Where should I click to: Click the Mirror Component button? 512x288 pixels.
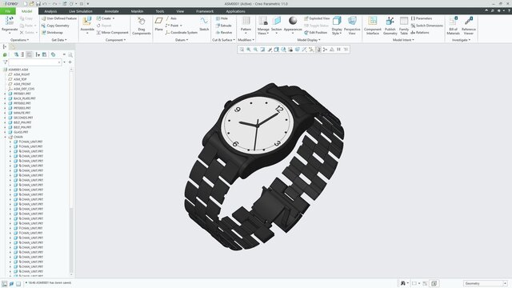pyautogui.click(x=112, y=33)
